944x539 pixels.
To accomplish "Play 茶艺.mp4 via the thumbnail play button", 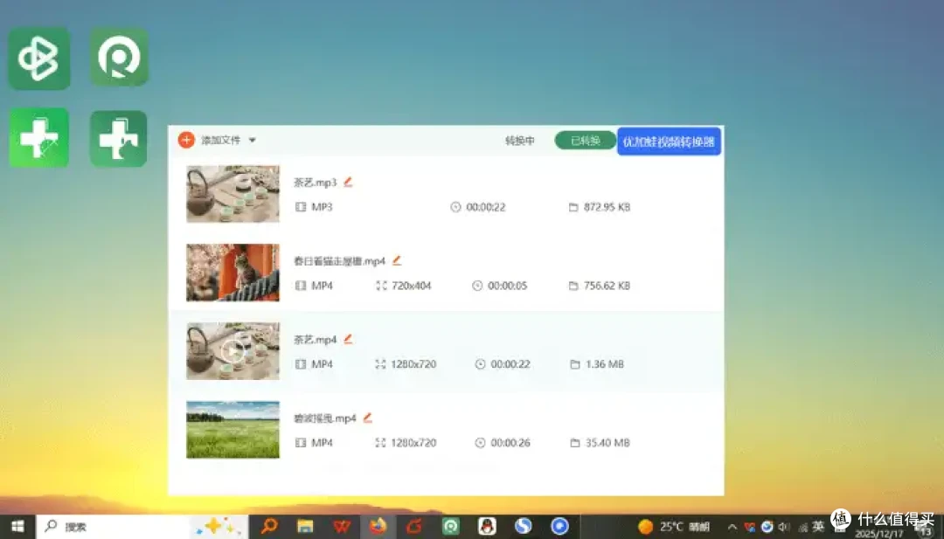I will pos(233,351).
